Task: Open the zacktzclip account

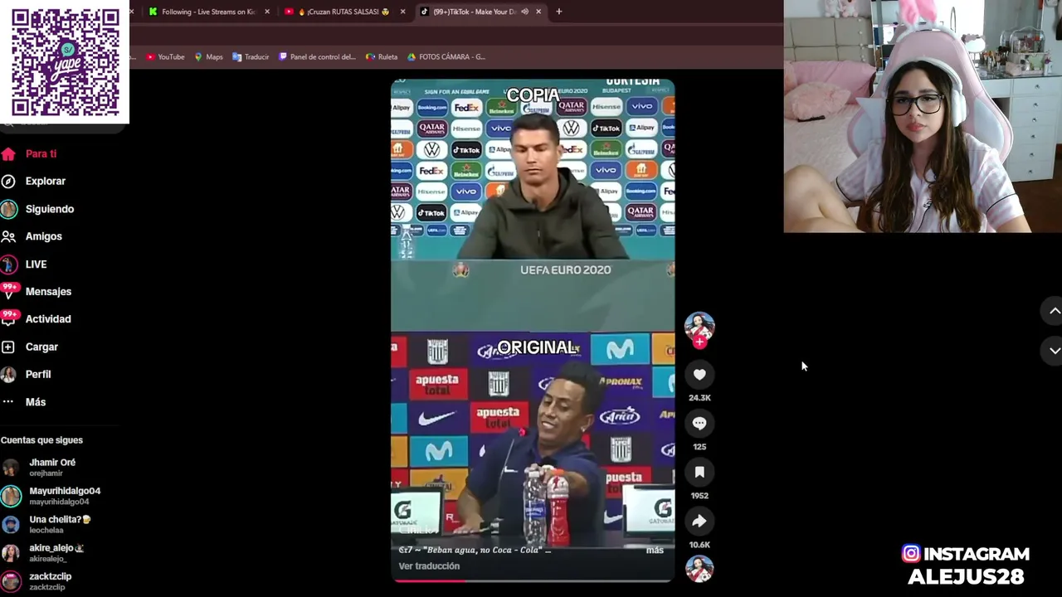Action: pos(50,580)
